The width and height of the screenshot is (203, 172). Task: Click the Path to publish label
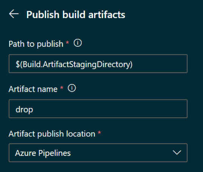(36, 44)
